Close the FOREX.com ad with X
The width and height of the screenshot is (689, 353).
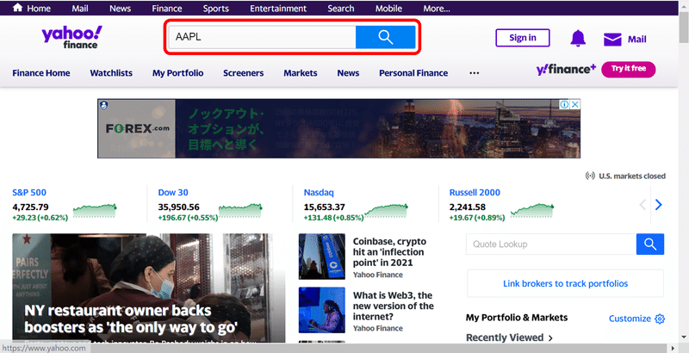(574, 104)
